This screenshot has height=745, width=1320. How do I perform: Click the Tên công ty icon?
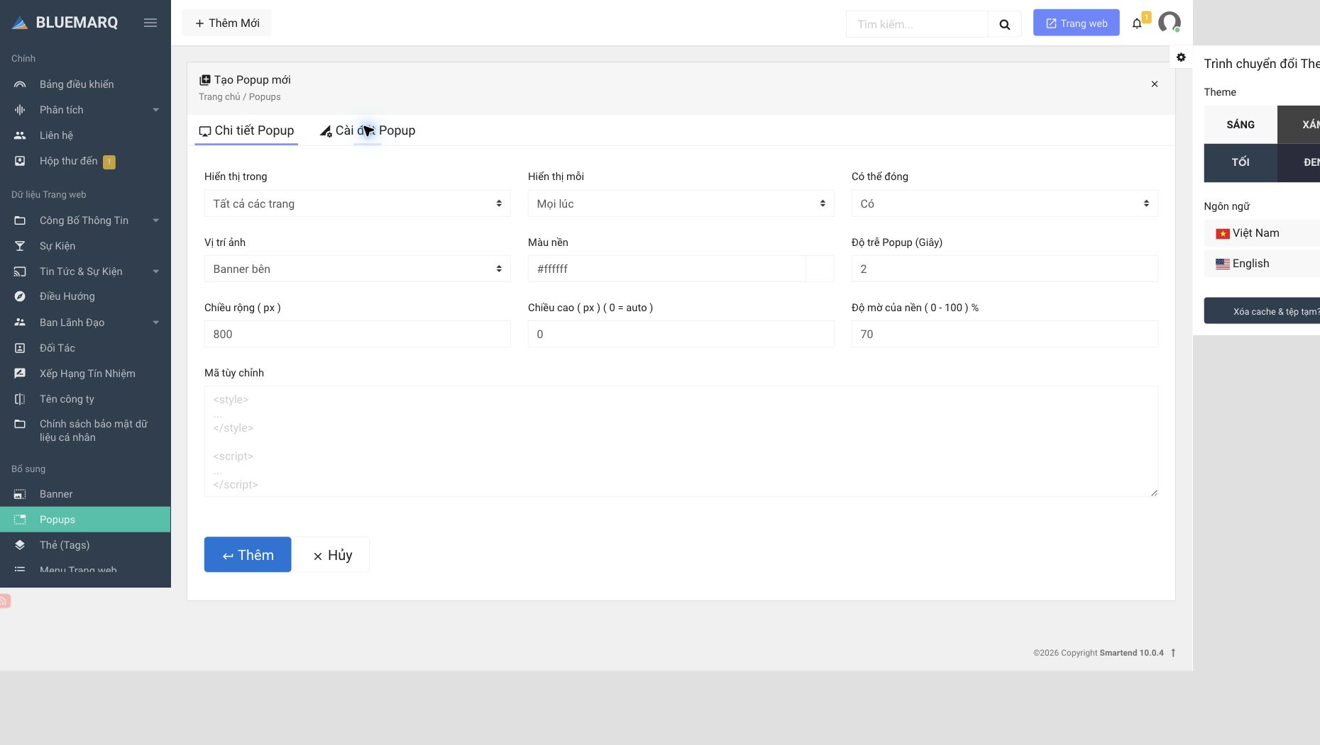[20, 399]
